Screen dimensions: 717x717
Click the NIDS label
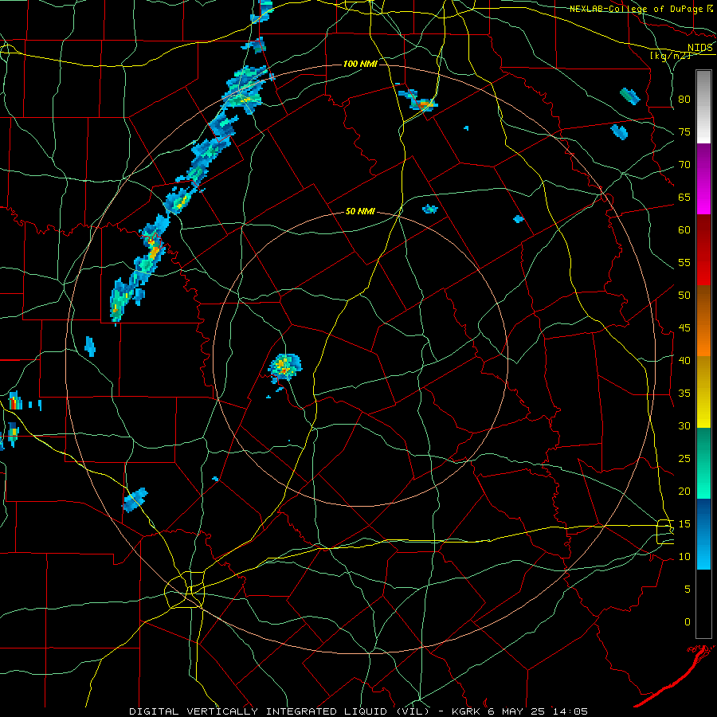click(699, 48)
